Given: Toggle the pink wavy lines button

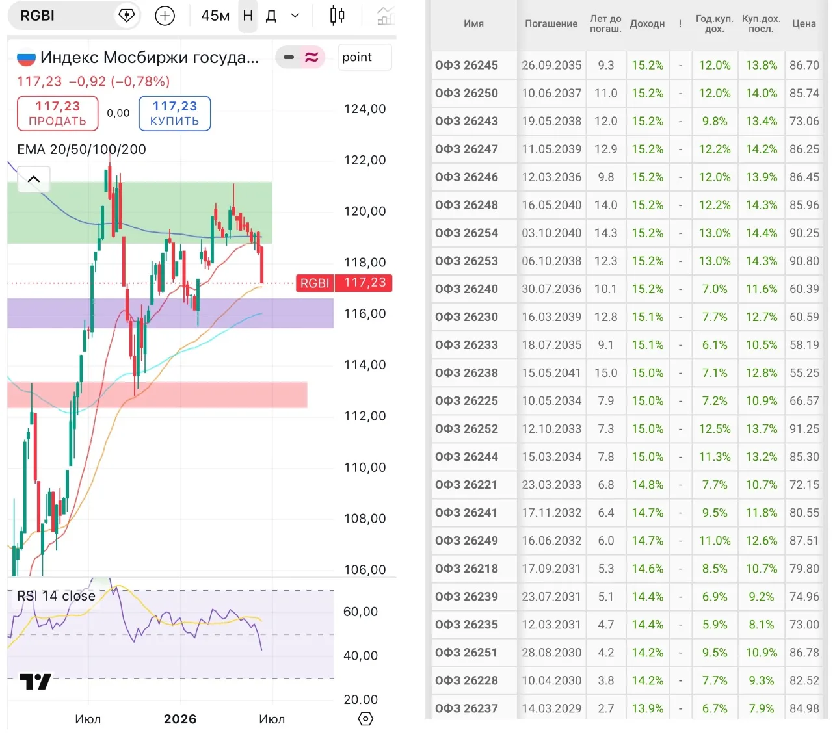Looking at the screenshot, I should point(312,58).
